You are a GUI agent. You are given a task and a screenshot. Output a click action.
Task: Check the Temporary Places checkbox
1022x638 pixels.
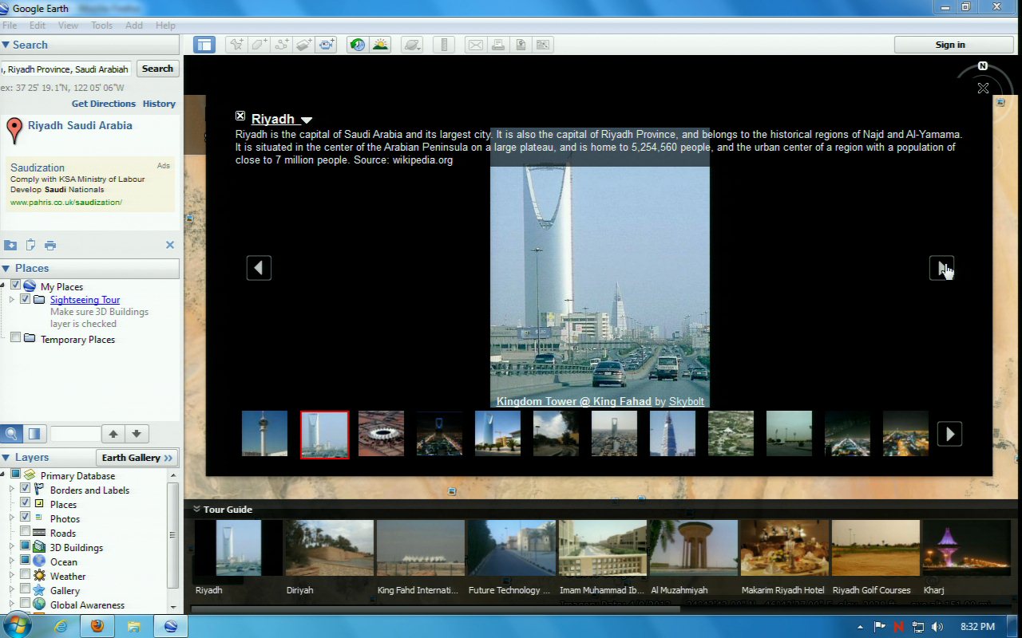[15, 339]
